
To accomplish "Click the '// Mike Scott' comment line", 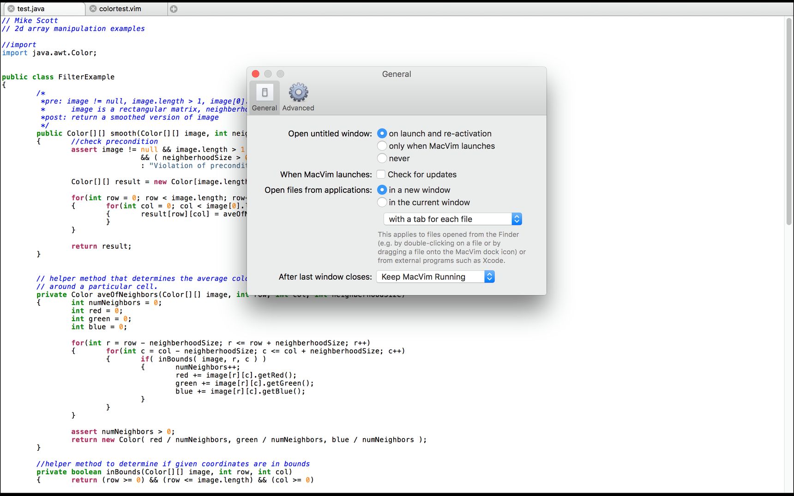I will click(x=30, y=21).
